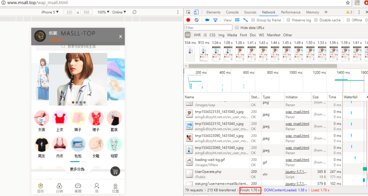Activate the inspect element picker
The height and width of the screenshot is (196, 368).
[189, 12]
